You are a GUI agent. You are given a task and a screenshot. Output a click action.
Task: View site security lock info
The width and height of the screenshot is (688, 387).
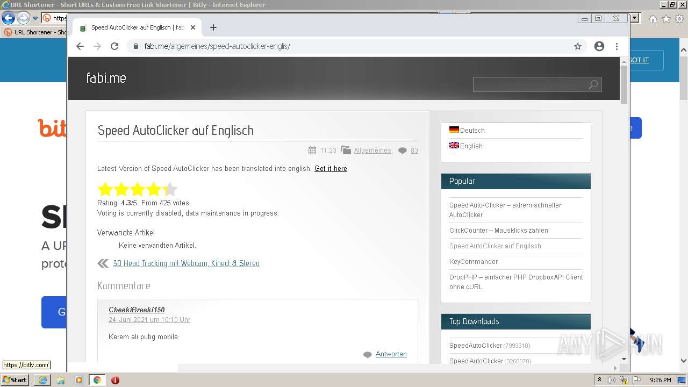[x=135, y=46]
